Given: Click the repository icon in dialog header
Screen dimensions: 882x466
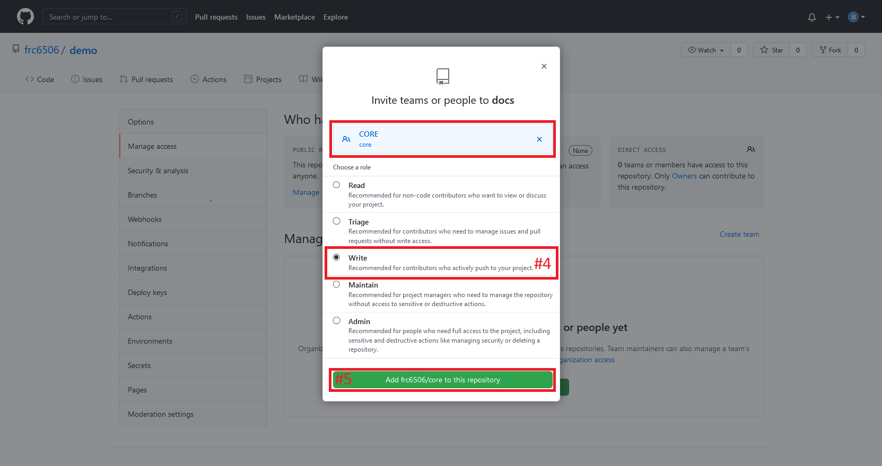Looking at the screenshot, I should coord(443,76).
